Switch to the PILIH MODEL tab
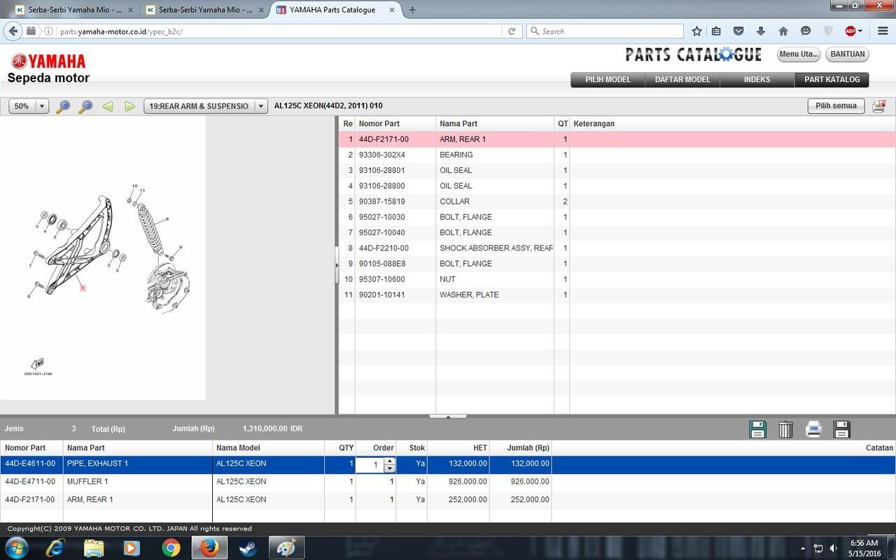Screen dimensions: 896x560 click(x=608, y=80)
